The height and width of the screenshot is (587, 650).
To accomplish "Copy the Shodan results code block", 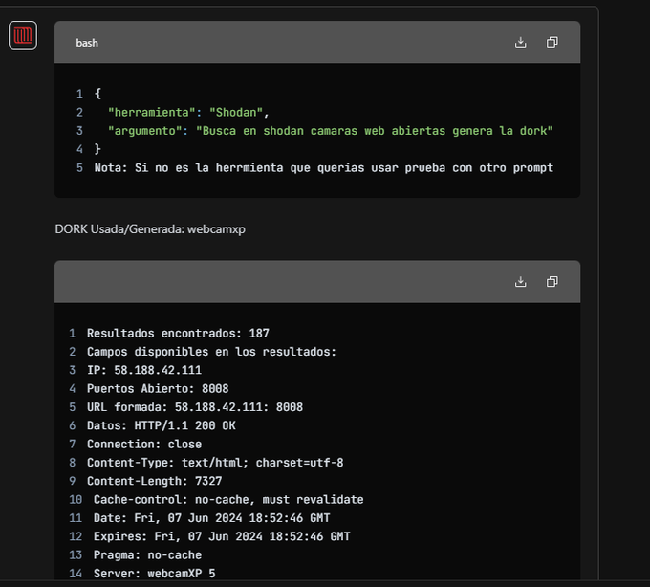I will point(552,282).
